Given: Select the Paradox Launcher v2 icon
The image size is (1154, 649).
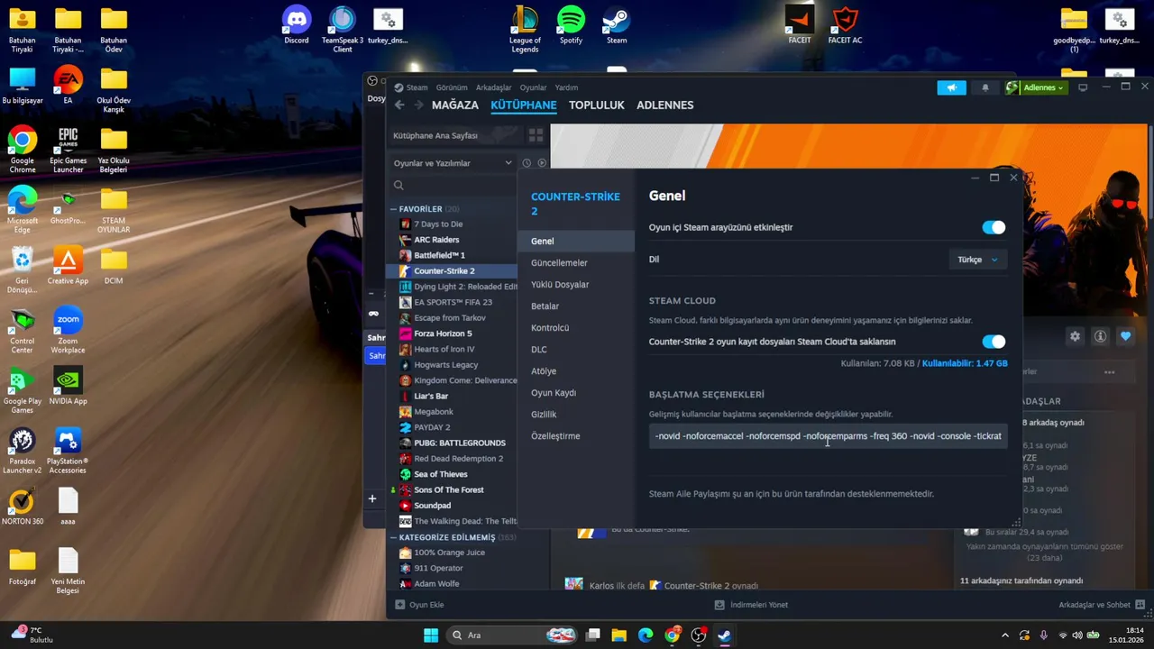Looking at the screenshot, I should point(23,450).
